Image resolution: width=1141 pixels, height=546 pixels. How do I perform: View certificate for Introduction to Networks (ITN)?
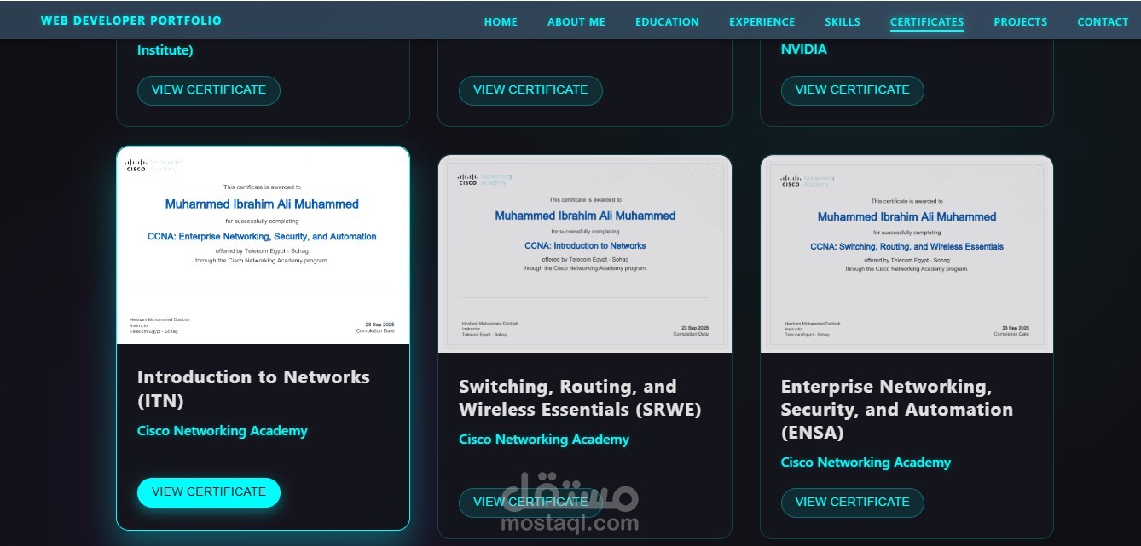tap(209, 492)
